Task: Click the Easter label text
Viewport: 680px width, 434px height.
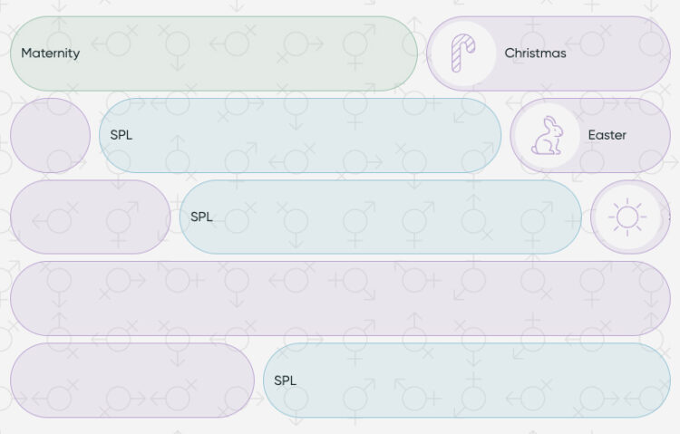Action: (x=607, y=135)
